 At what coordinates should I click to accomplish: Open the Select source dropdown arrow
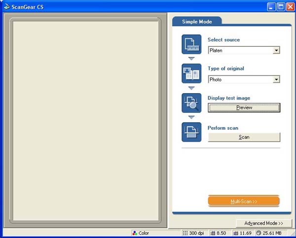pos(276,50)
